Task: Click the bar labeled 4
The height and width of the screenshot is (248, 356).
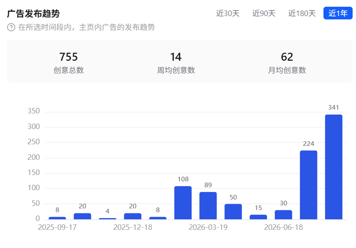Action: tap(107, 218)
